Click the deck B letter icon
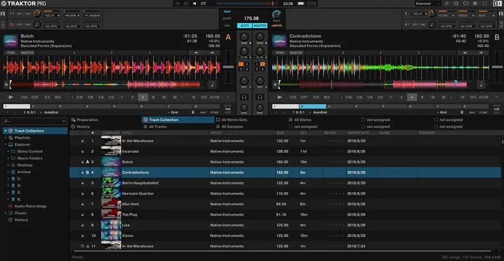504x261 pixels. [497, 37]
